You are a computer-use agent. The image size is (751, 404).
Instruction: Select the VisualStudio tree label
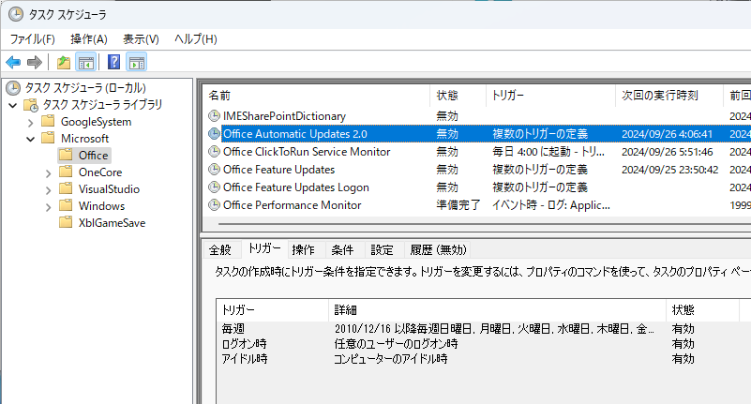click(109, 189)
